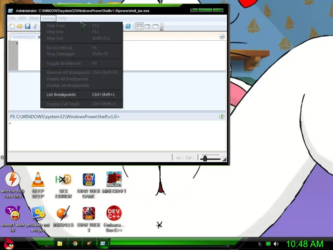Open the file explorer taskbar button

pos(60,243)
